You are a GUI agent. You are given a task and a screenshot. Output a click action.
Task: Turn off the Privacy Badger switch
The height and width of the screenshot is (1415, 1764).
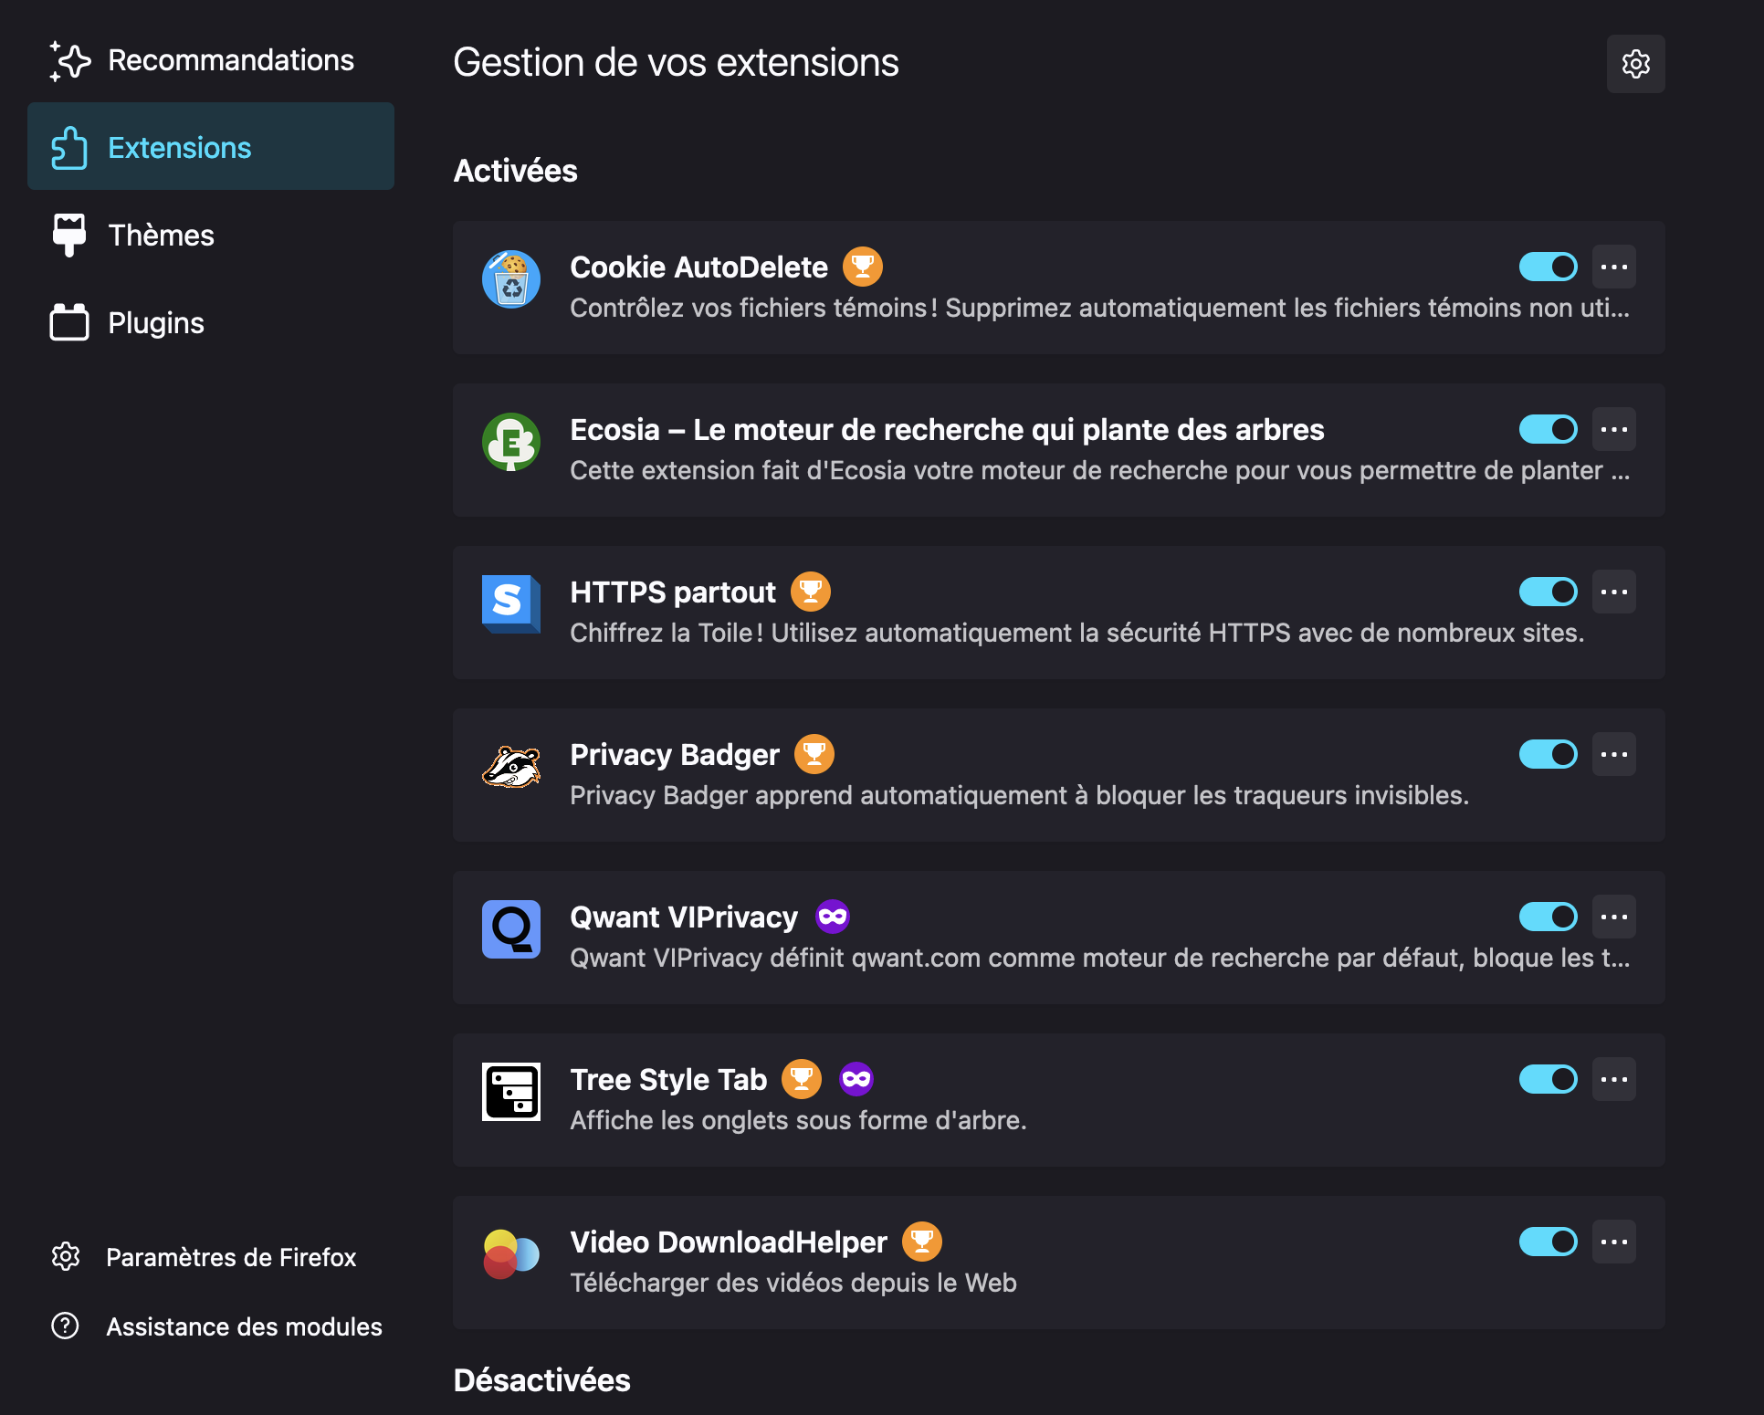tap(1548, 754)
